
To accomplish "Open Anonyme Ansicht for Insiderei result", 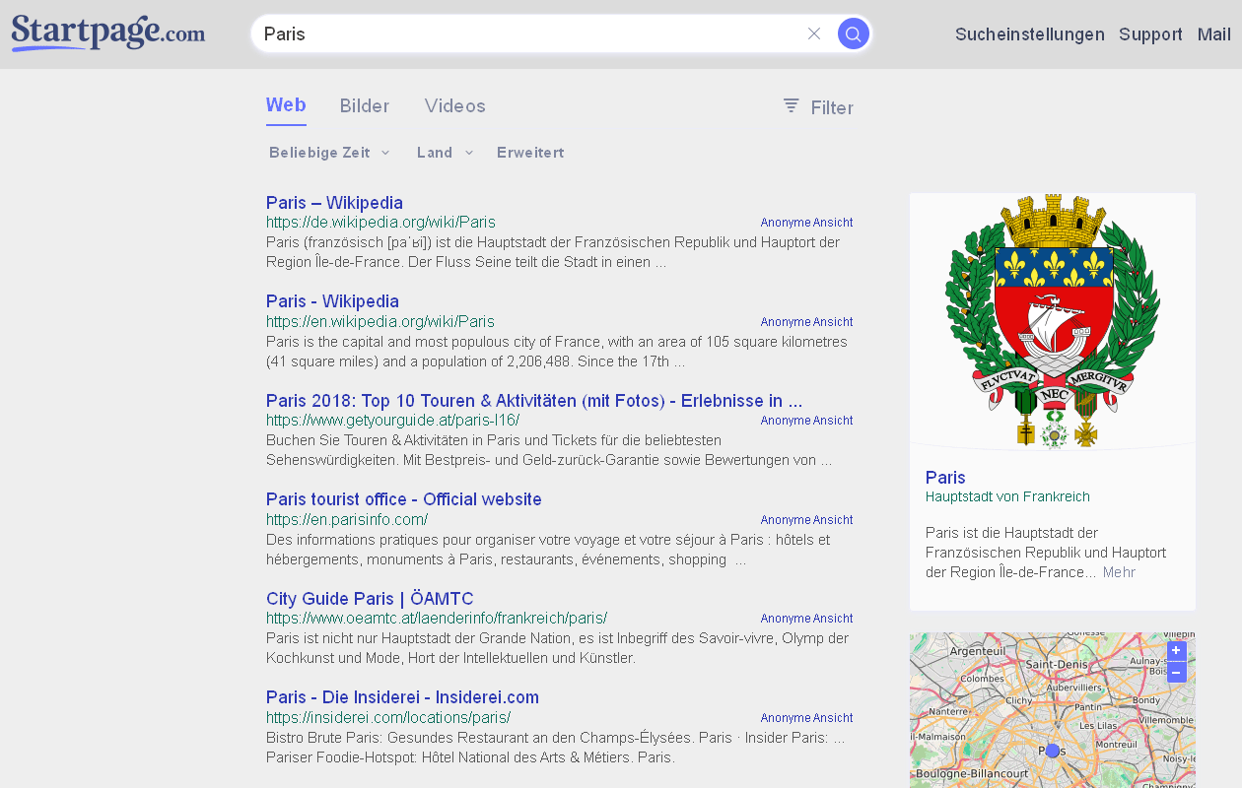I will pos(806,718).
